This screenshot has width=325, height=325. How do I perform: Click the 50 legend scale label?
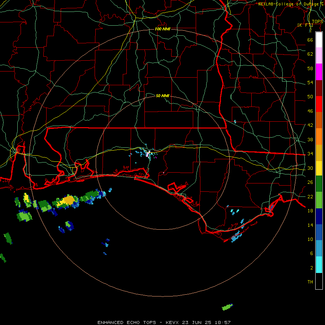click(310, 97)
